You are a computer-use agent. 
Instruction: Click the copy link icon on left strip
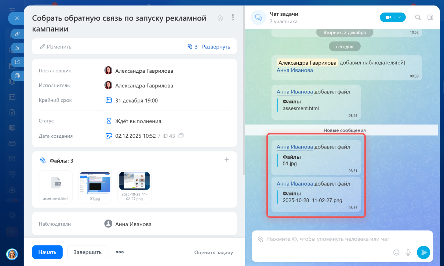click(17, 34)
